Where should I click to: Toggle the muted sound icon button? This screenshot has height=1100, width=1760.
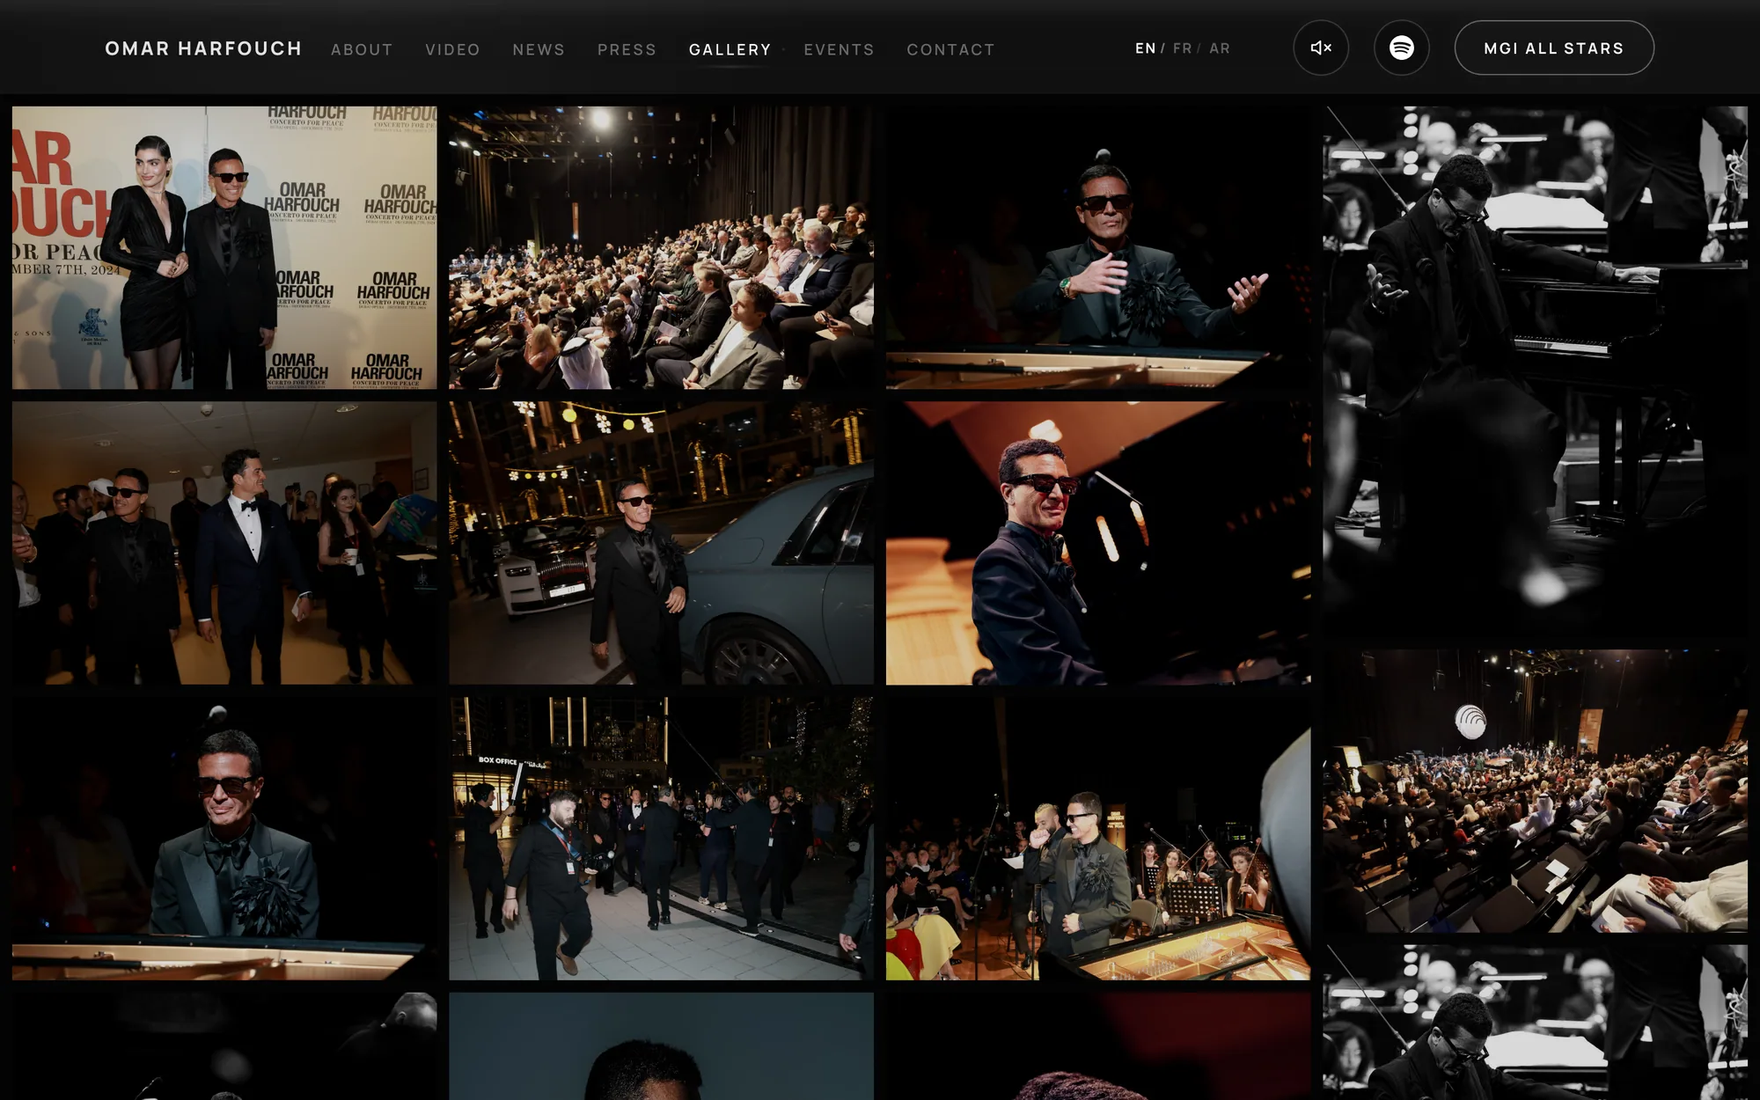1321,48
